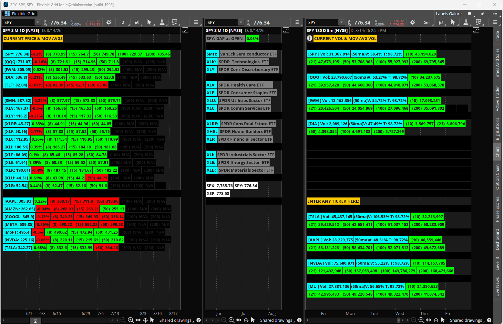
Task: Open the Dashboard sidebar tab
Action: click(x=497, y=239)
